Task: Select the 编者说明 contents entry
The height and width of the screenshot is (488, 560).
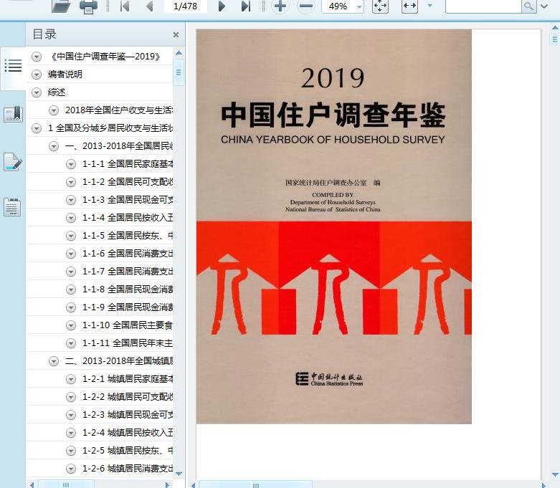Action: pyautogui.click(x=65, y=75)
